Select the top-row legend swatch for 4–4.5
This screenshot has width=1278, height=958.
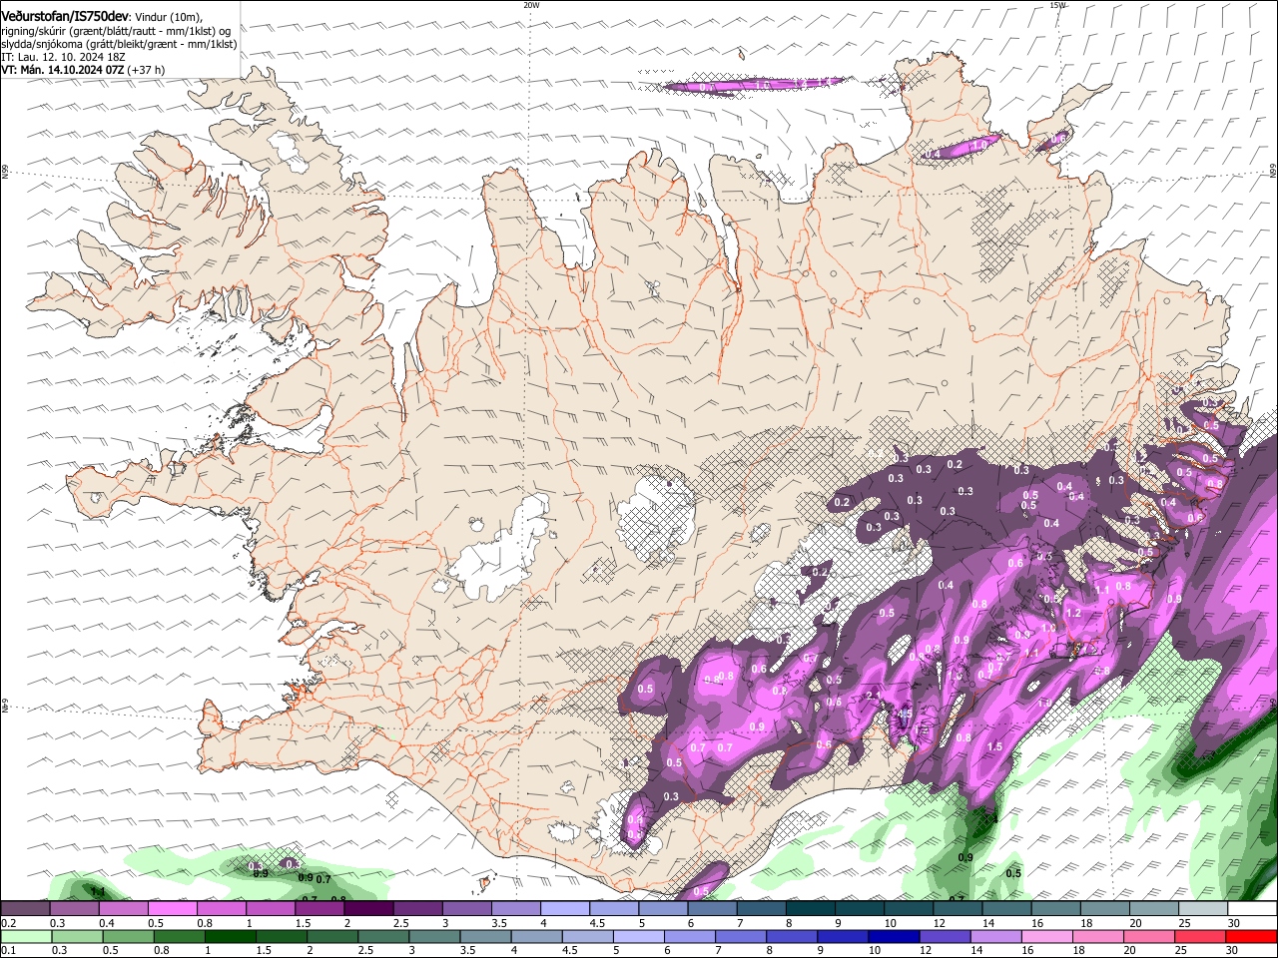[x=566, y=908]
